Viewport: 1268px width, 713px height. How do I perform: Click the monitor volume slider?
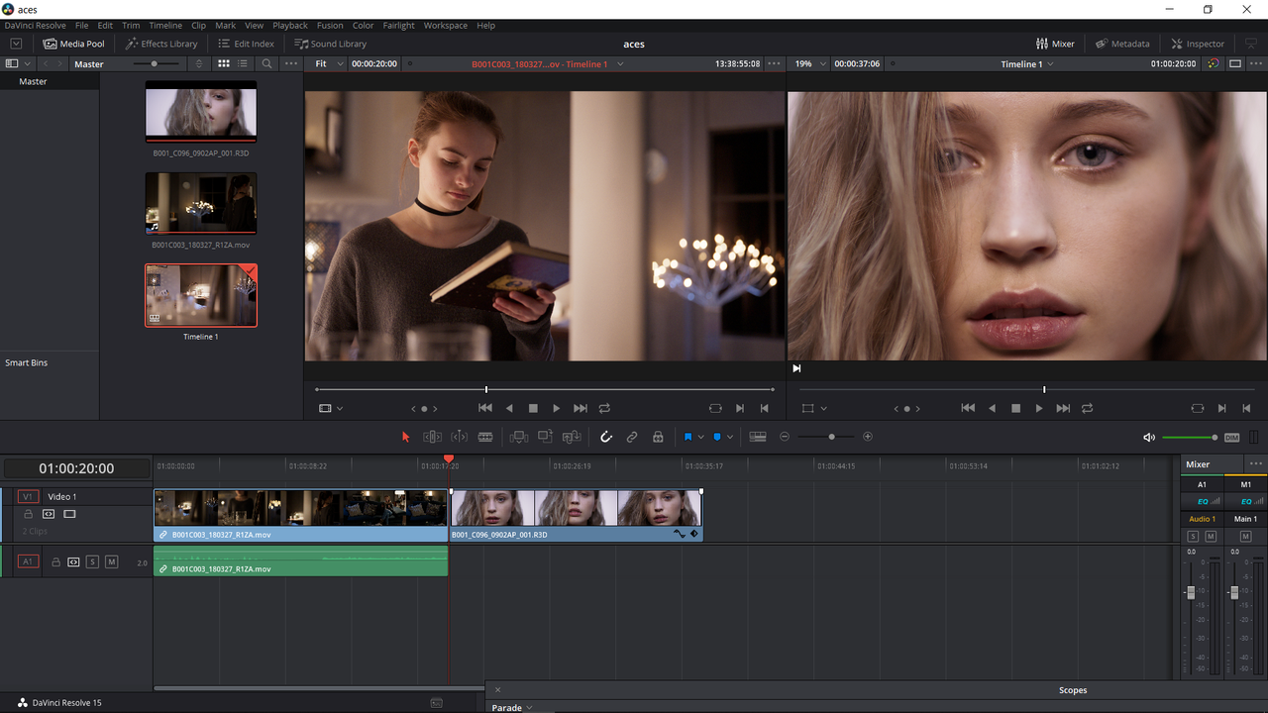click(1190, 437)
